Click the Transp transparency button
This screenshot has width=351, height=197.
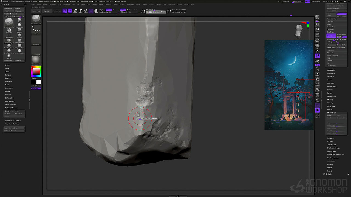(x=317, y=100)
